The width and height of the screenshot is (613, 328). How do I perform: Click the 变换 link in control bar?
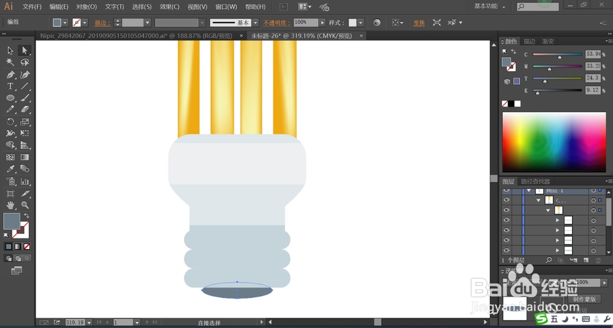click(x=419, y=23)
